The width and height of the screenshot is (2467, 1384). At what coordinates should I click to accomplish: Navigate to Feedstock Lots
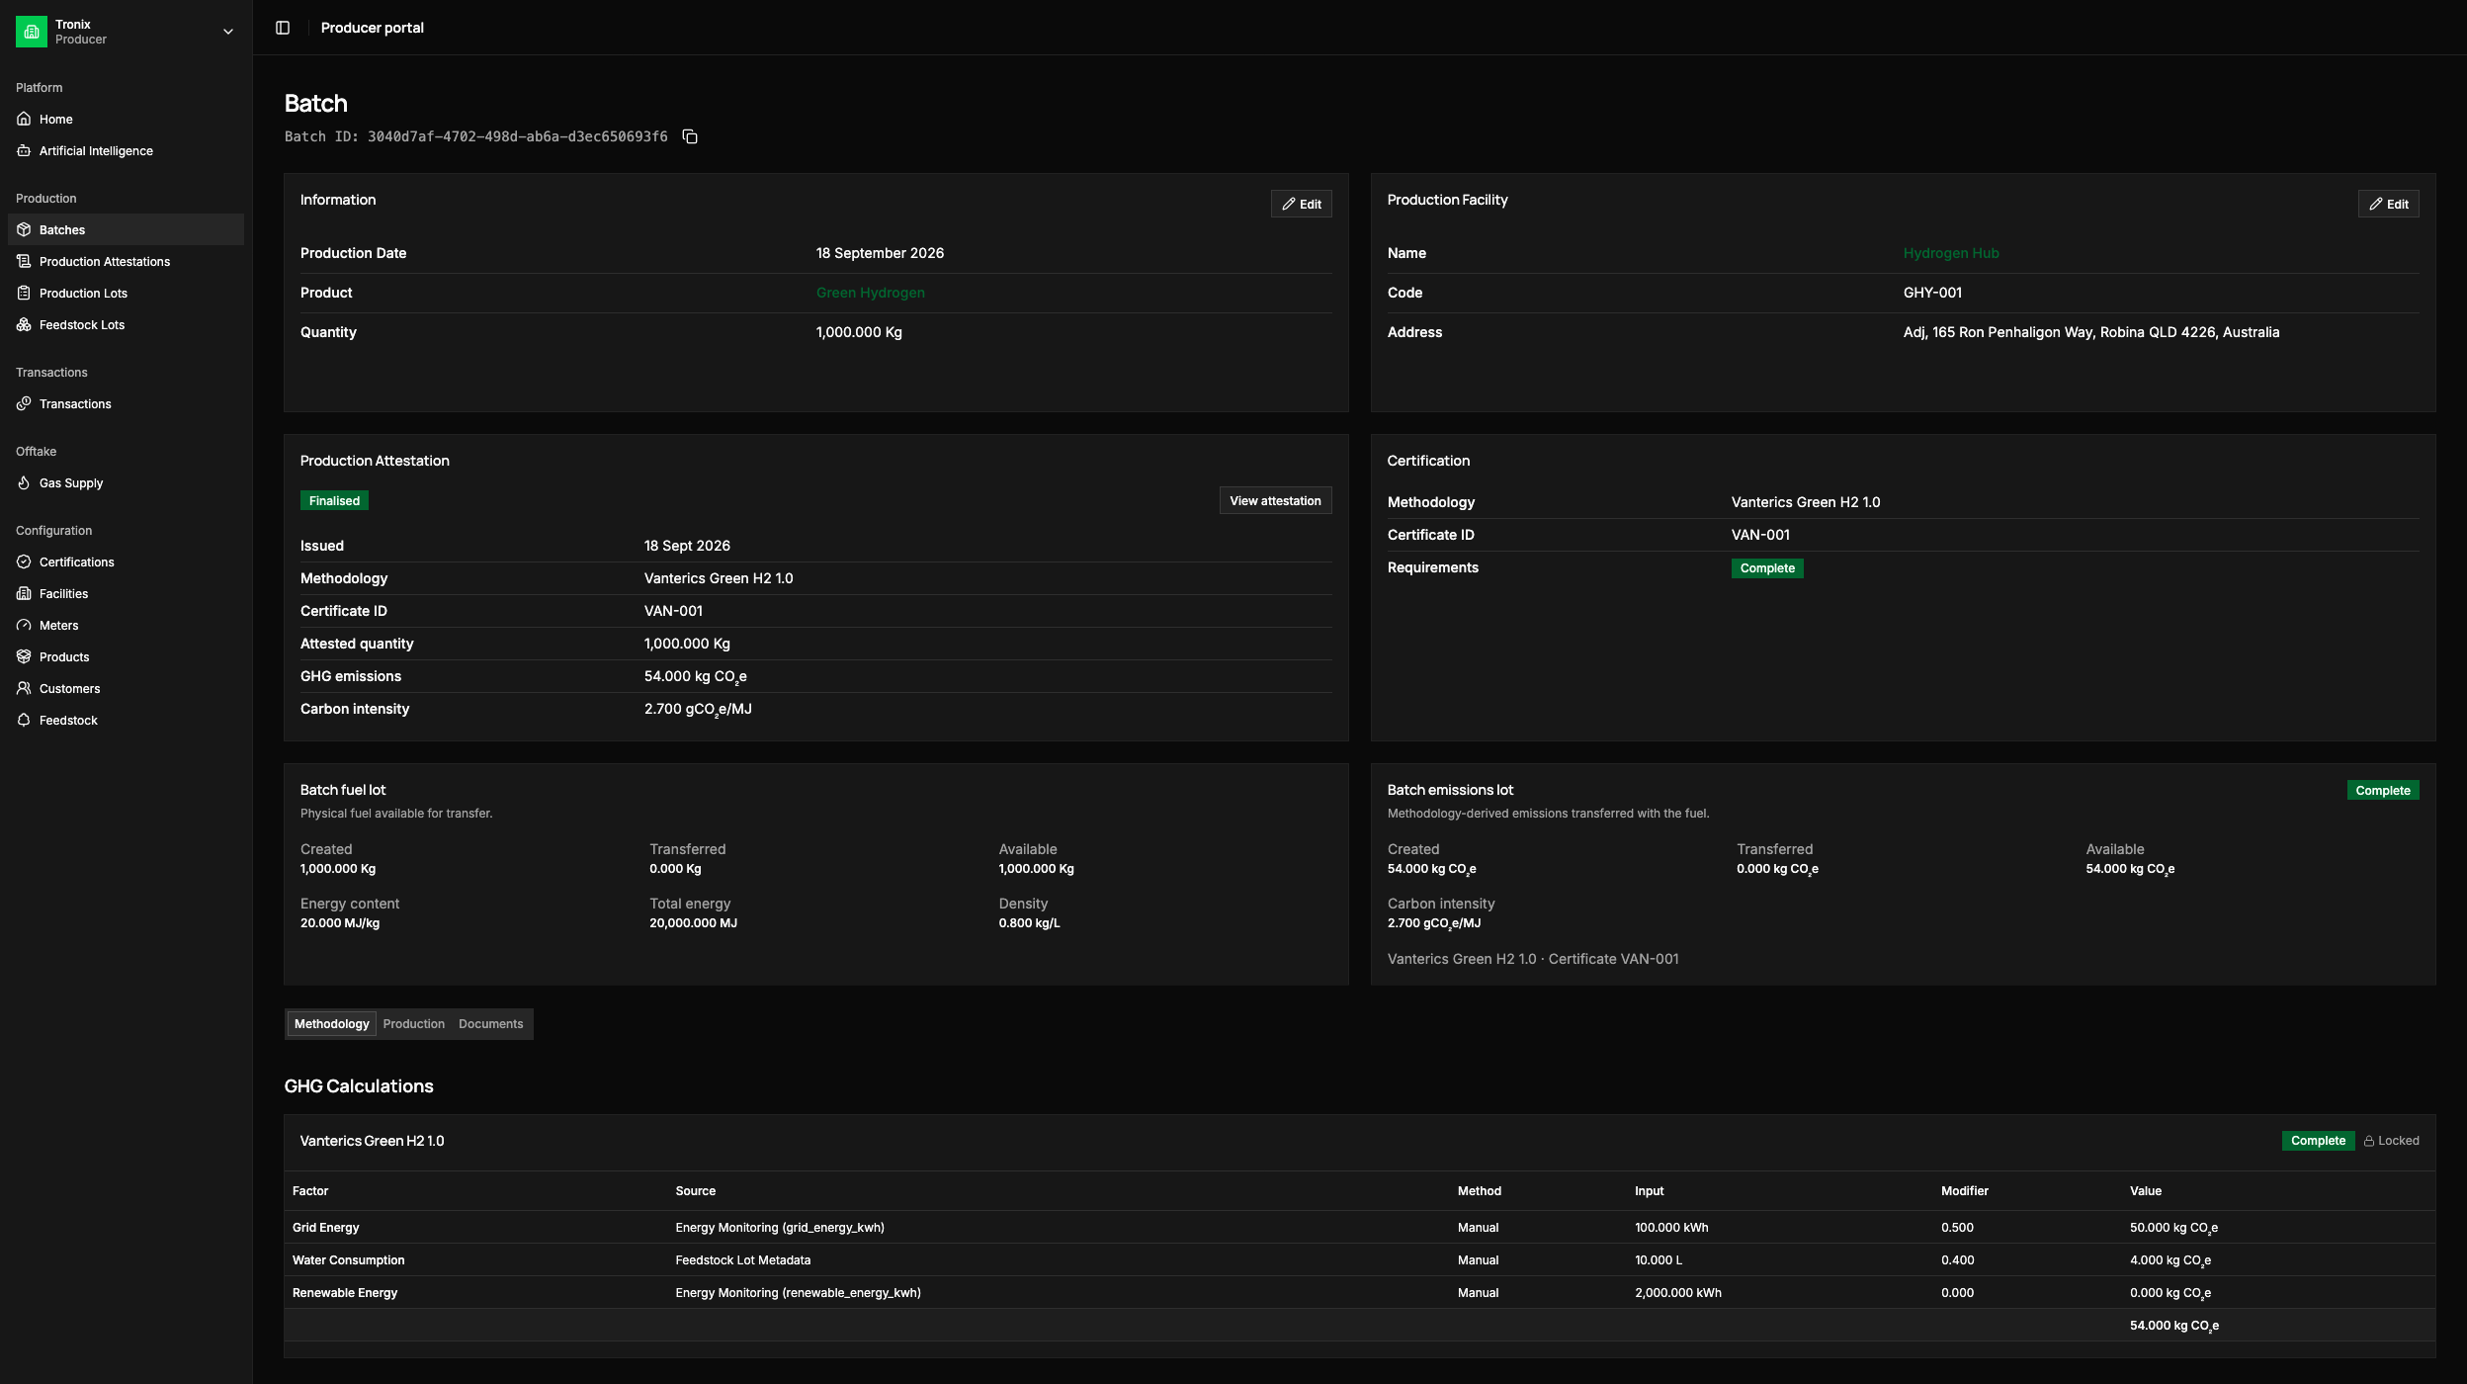[126, 324]
